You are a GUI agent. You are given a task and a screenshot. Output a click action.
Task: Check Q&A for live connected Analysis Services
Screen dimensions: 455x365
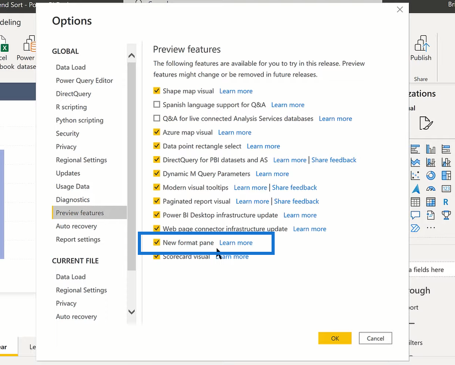(x=157, y=118)
